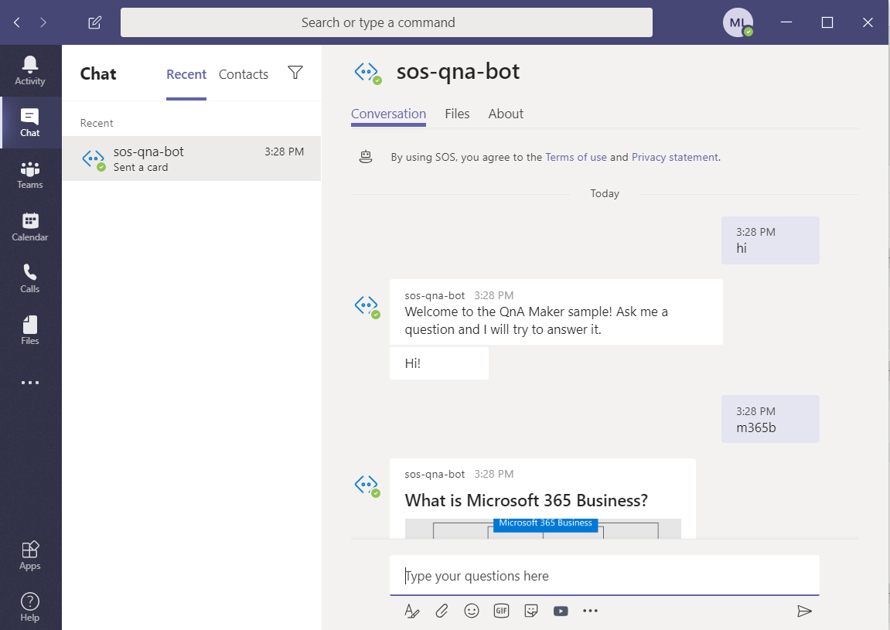Open the Apps store
890x630 pixels.
point(30,556)
